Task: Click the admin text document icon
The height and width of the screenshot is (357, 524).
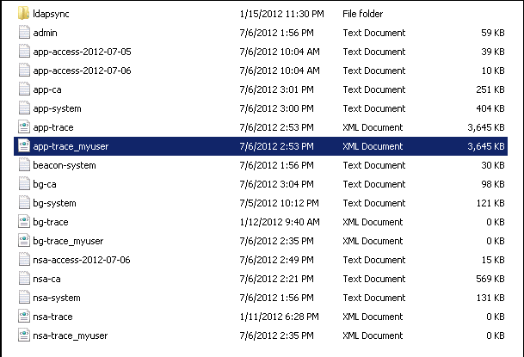Action: 23,33
